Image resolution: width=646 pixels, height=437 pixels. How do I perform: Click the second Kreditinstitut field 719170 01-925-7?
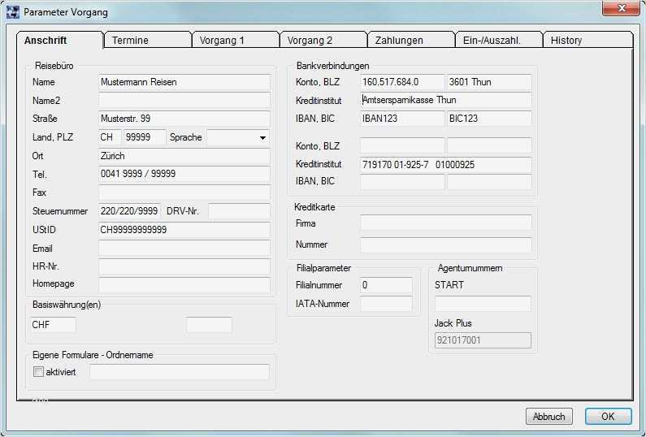446,165
